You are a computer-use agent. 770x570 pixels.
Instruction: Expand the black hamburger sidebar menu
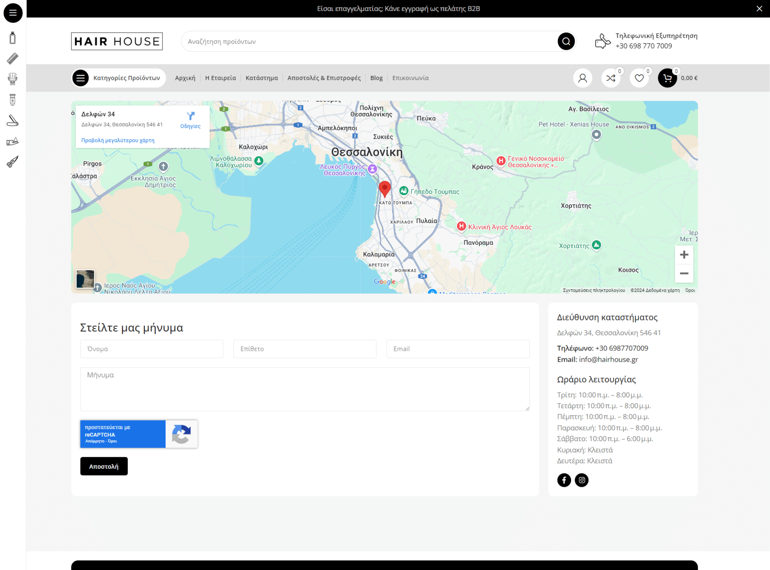coord(13,13)
